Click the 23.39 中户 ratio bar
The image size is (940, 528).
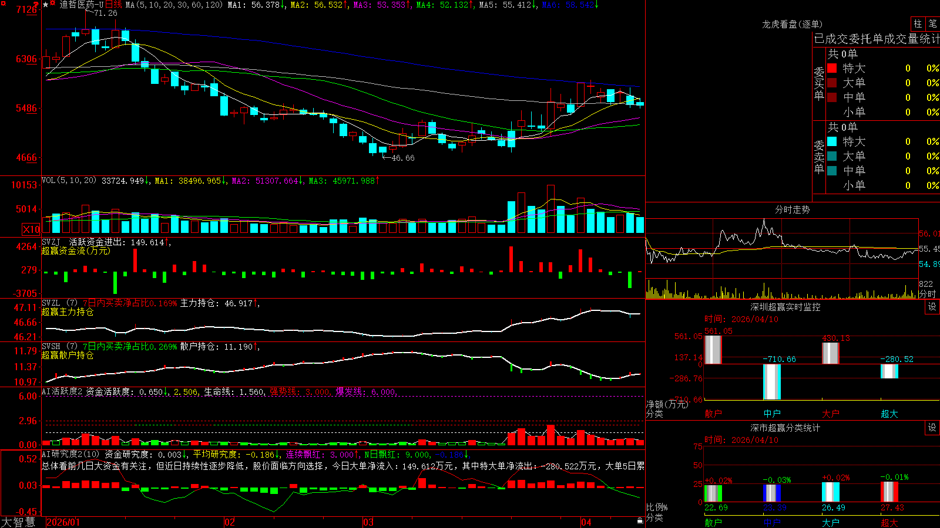pos(772,493)
